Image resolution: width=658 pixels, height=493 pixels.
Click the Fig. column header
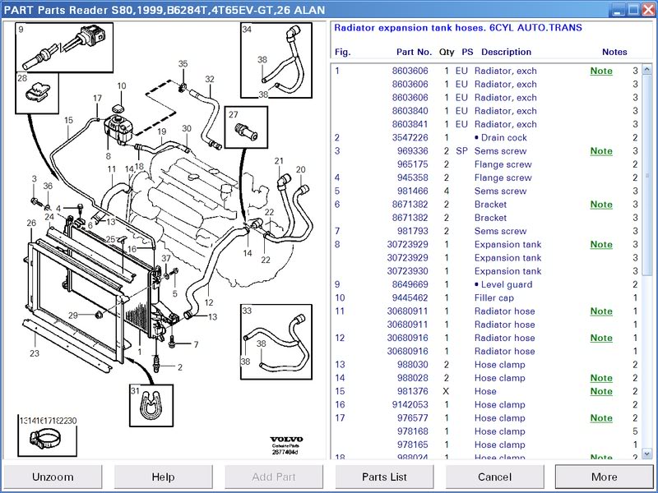pos(342,52)
